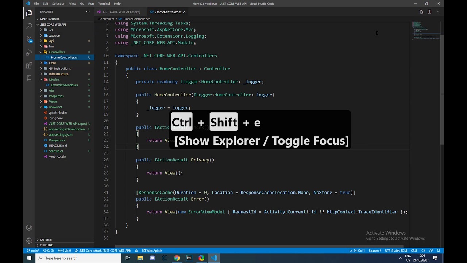Click Web Api.sln project in status bar
Viewport: 467px width, 263px height.
pyautogui.click(x=152, y=251)
